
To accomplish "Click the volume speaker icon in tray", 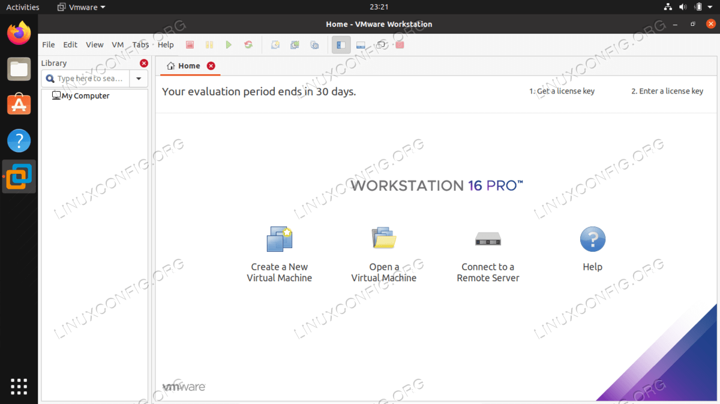I will coord(683,7).
